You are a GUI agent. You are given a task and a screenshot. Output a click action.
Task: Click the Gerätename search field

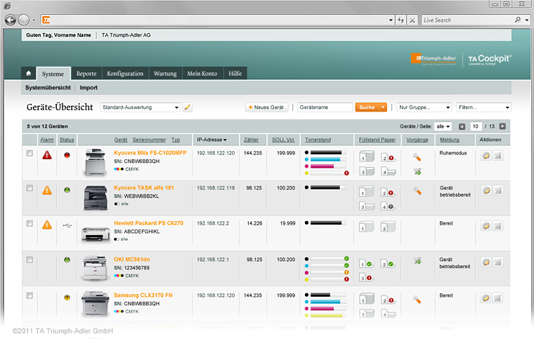(x=325, y=107)
